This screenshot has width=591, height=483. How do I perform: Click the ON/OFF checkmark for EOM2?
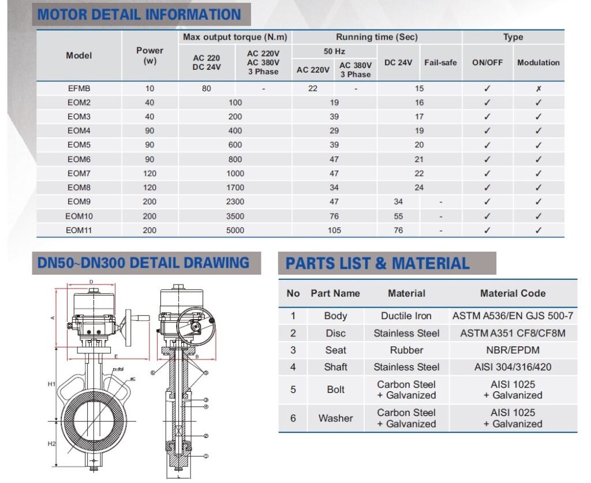pyautogui.click(x=487, y=103)
